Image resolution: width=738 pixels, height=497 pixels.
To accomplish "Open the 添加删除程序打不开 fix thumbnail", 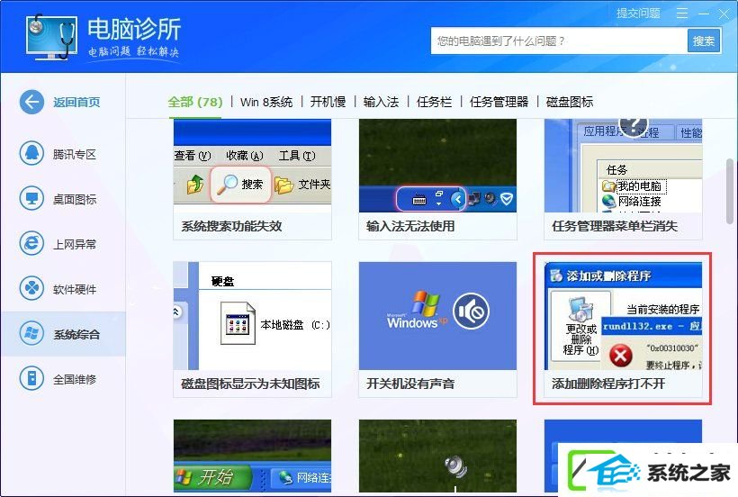I will [x=623, y=329].
